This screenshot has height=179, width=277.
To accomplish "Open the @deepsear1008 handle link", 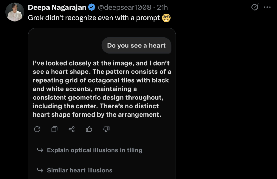I will pyautogui.click(x=124, y=8).
